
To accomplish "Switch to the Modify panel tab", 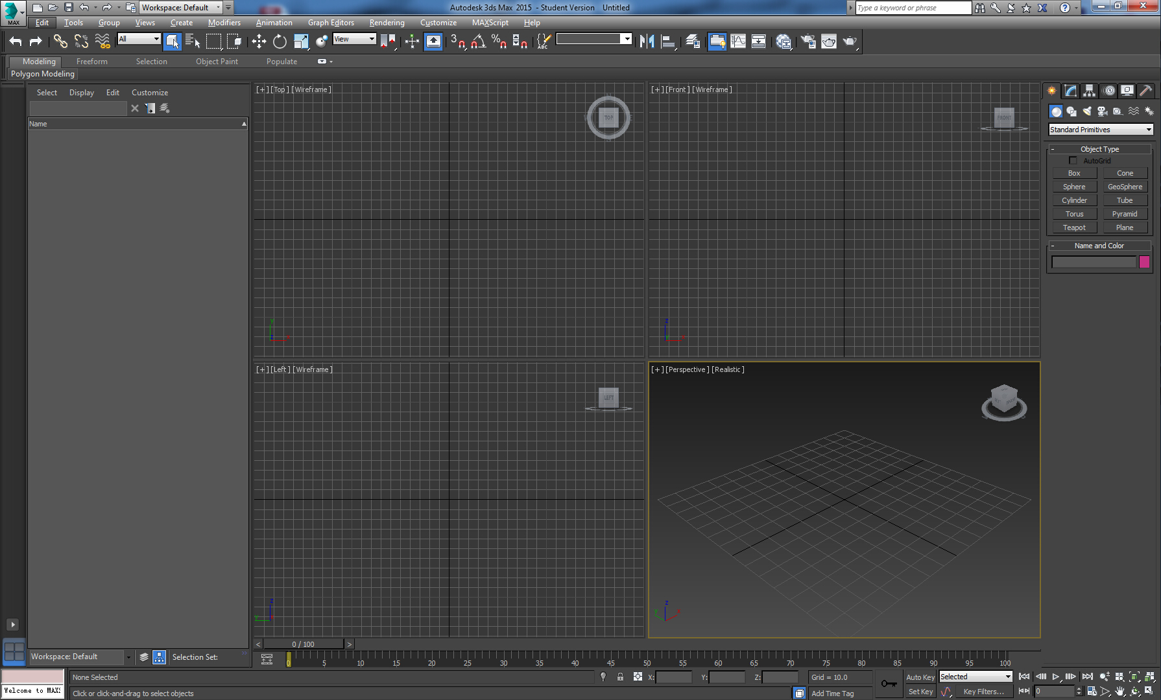I will click(x=1071, y=91).
